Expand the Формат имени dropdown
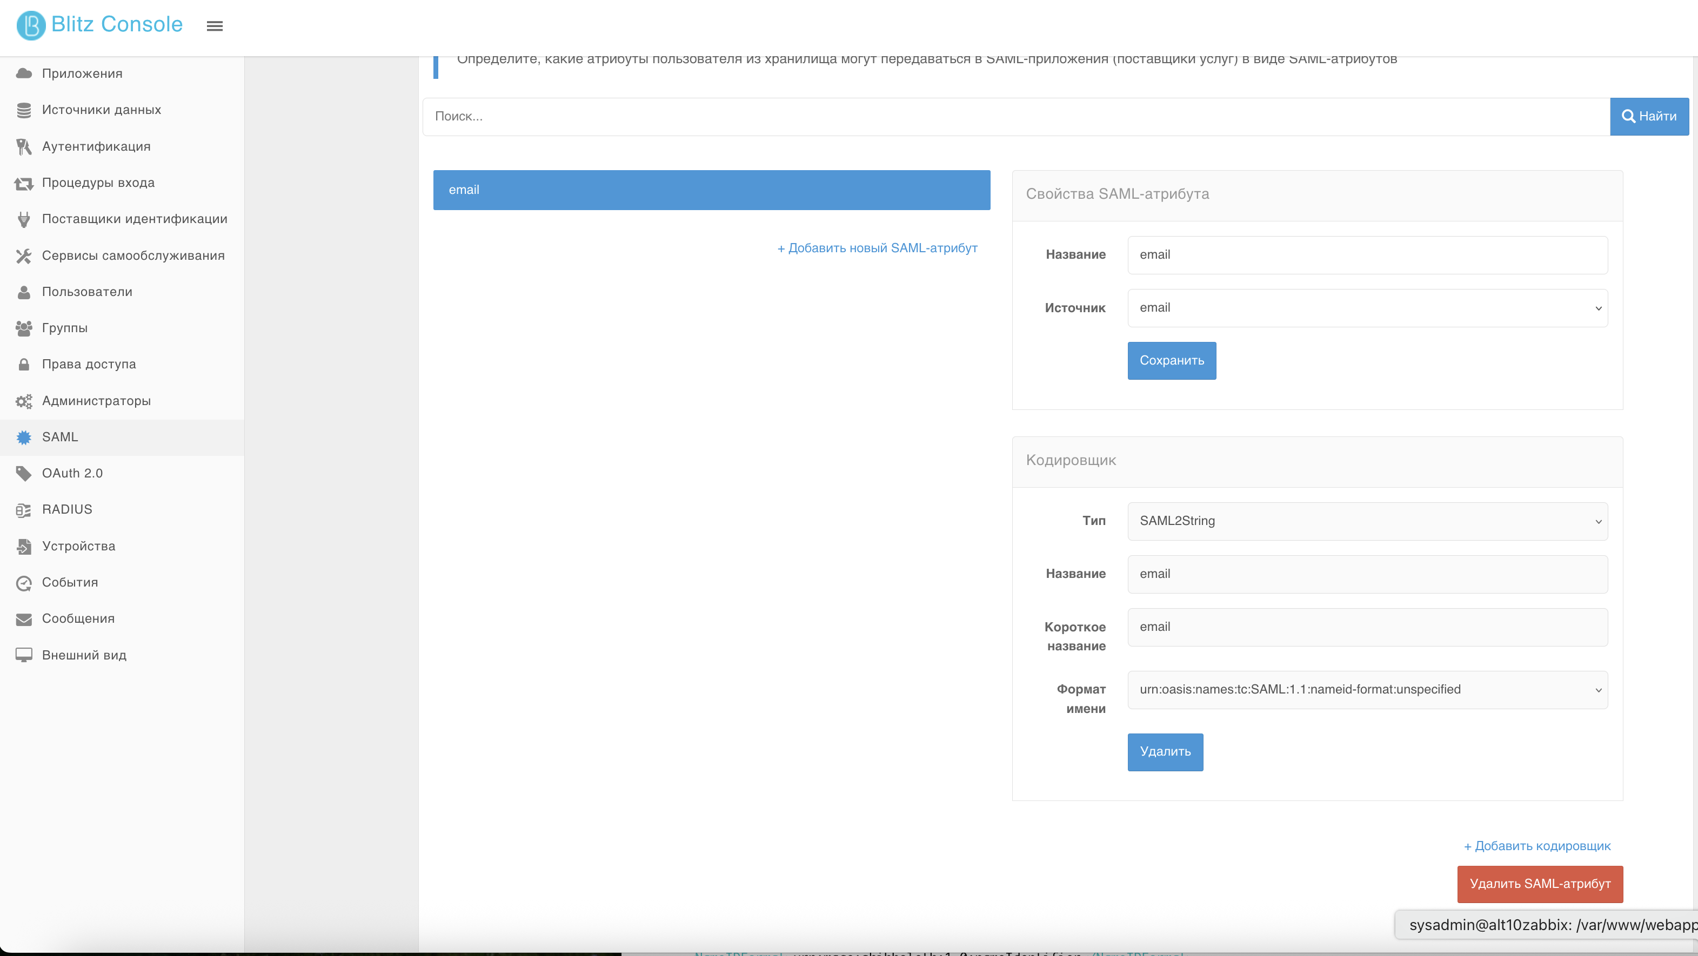1698x956 pixels. [x=1367, y=690]
